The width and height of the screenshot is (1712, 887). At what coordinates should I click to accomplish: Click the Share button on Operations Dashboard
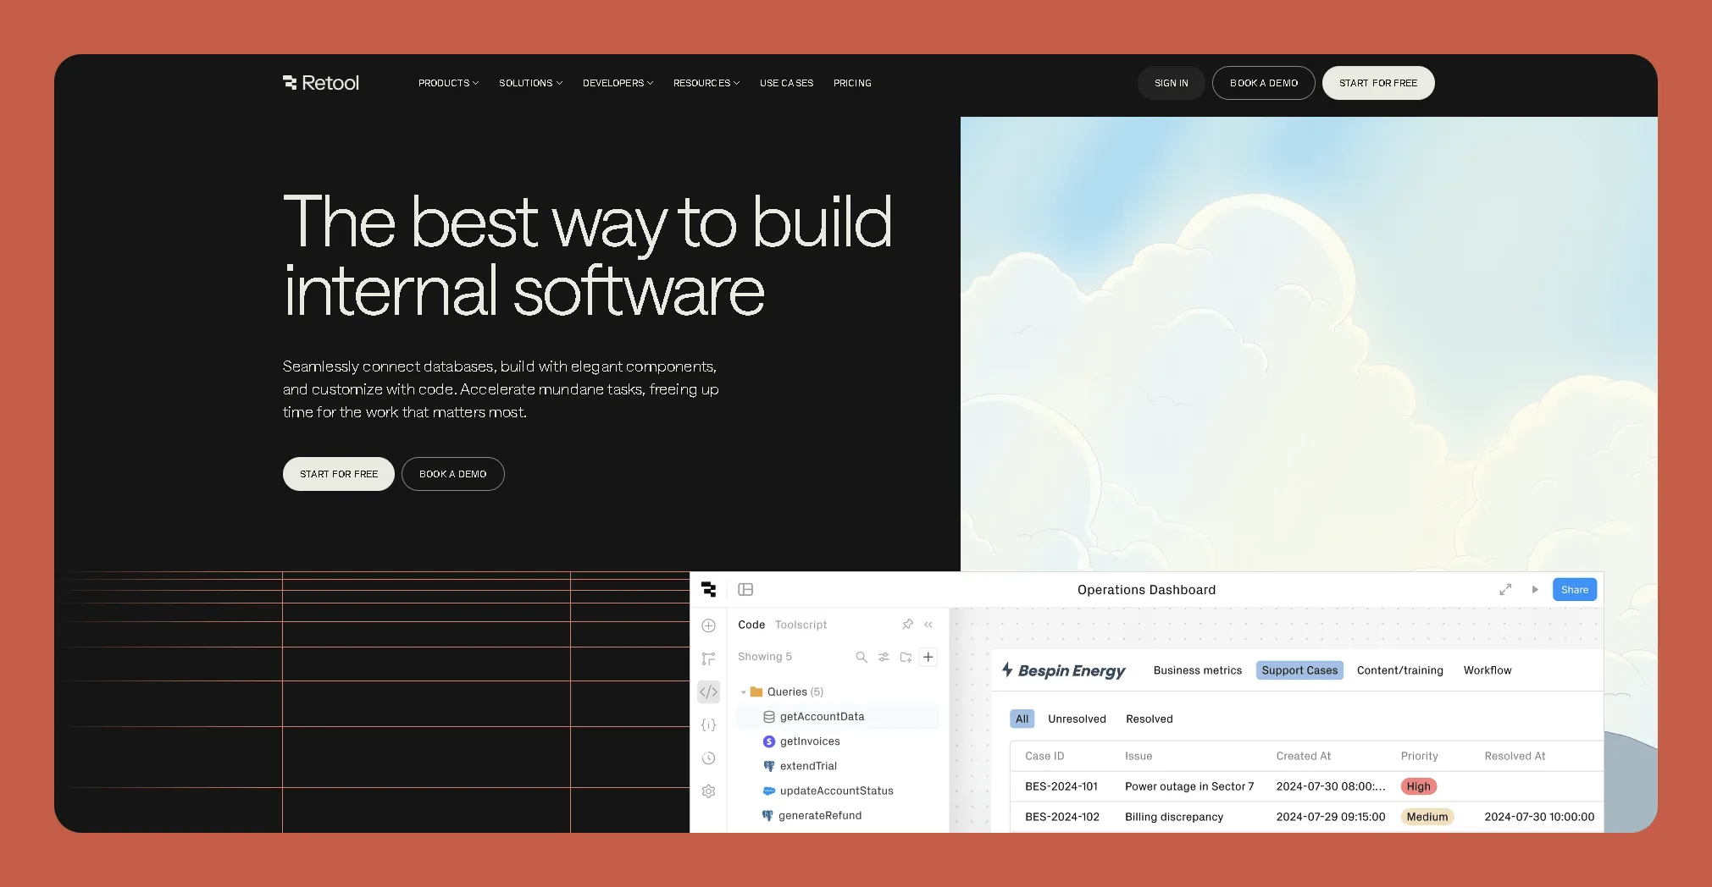click(x=1573, y=589)
